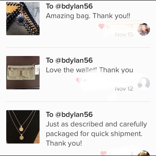Select the 'Just as described' review text

pos(96,134)
